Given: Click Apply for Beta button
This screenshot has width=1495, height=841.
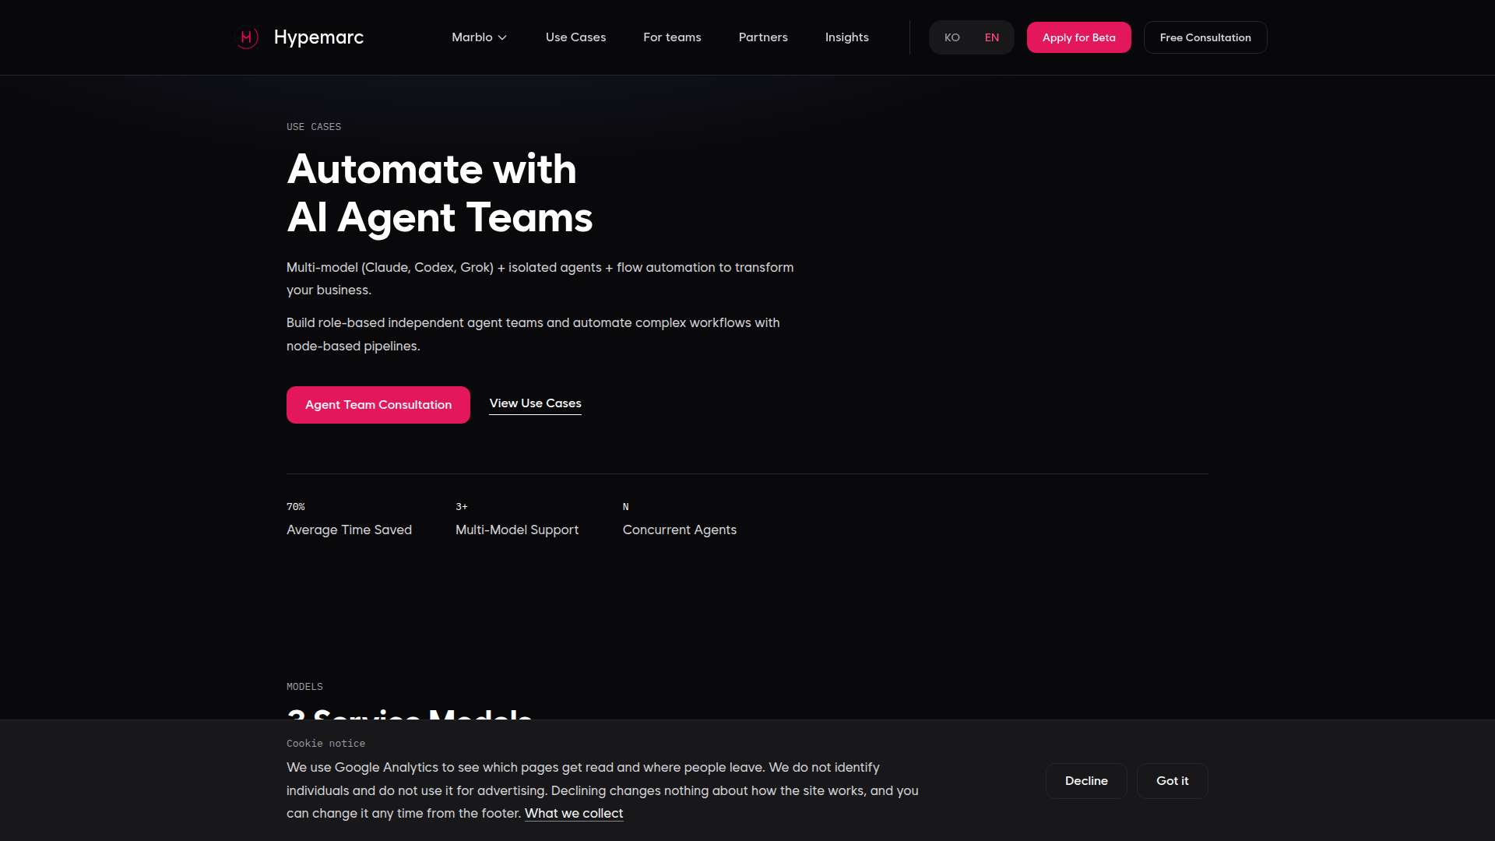Looking at the screenshot, I should 1078,37.
